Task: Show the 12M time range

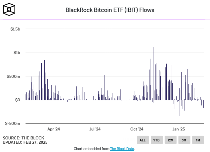Action: click(x=170, y=140)
